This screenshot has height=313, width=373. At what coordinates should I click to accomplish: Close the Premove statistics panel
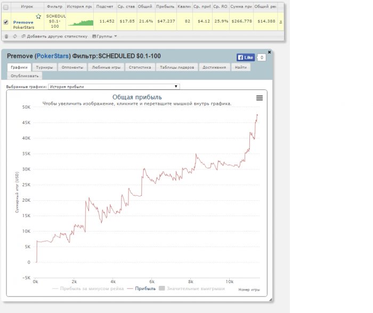coord(269,52)
